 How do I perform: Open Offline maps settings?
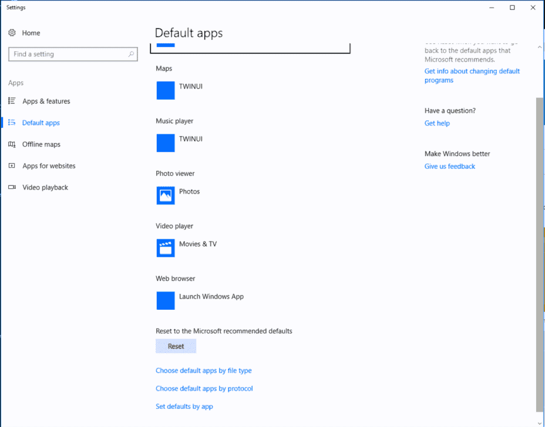[x=41, y=144]
